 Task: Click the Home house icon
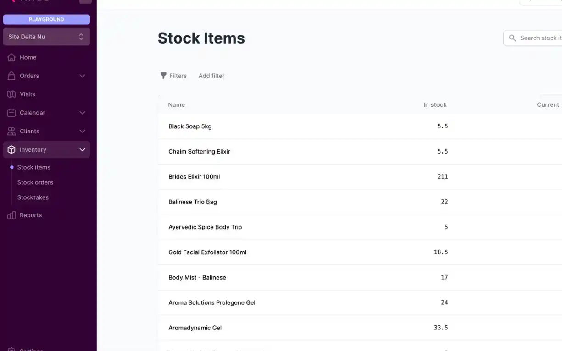pos(11,57)
